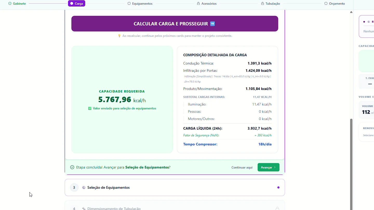Click Tempo Compressor 18h/dia value

pos(265,144)
